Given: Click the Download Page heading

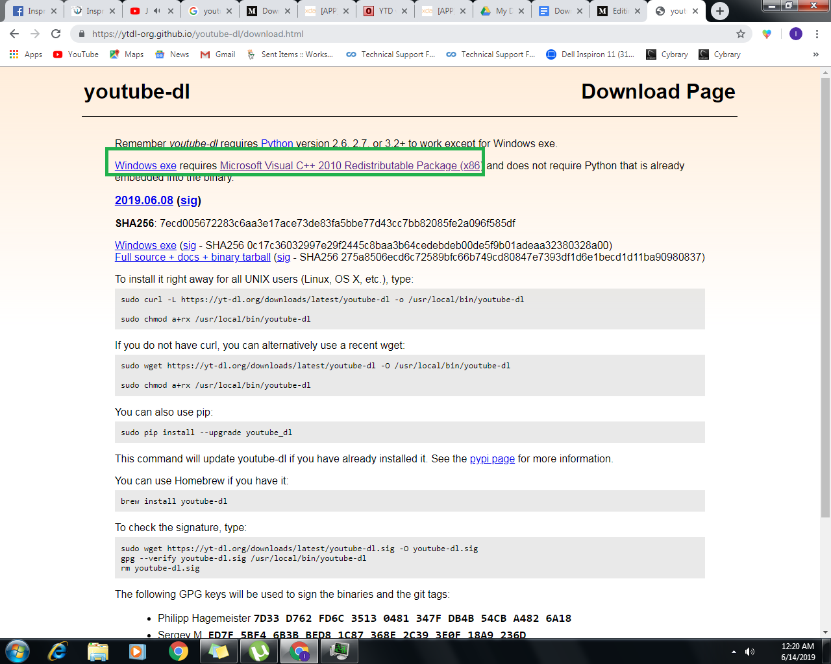Looking at the screenshot, I should click(x=658, y=91).
